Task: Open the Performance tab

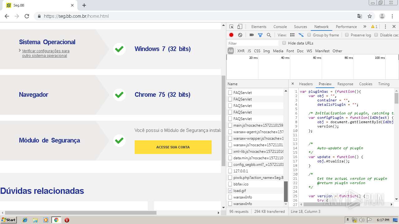Action: pos(346,27)
